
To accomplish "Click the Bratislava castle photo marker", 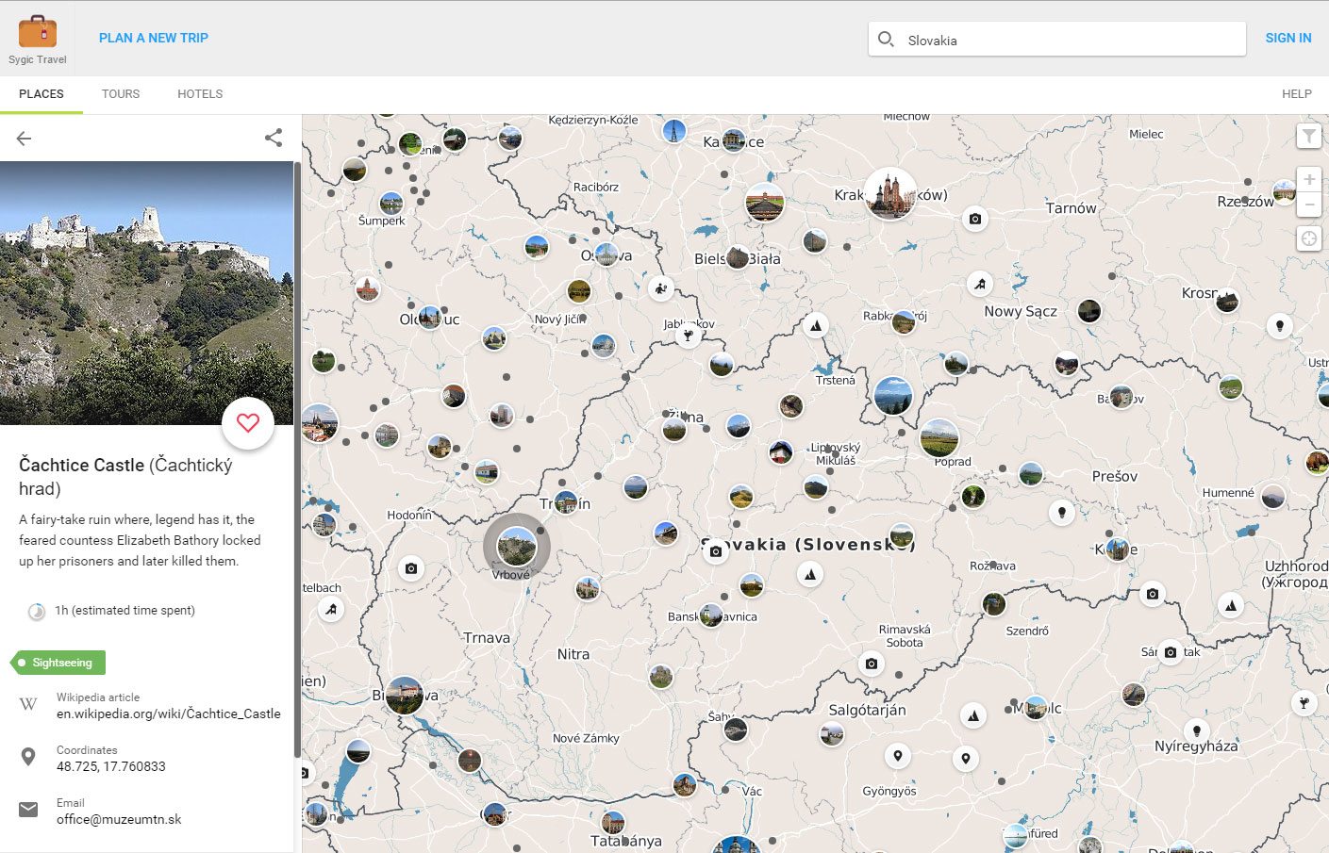I will coord(405,696).
